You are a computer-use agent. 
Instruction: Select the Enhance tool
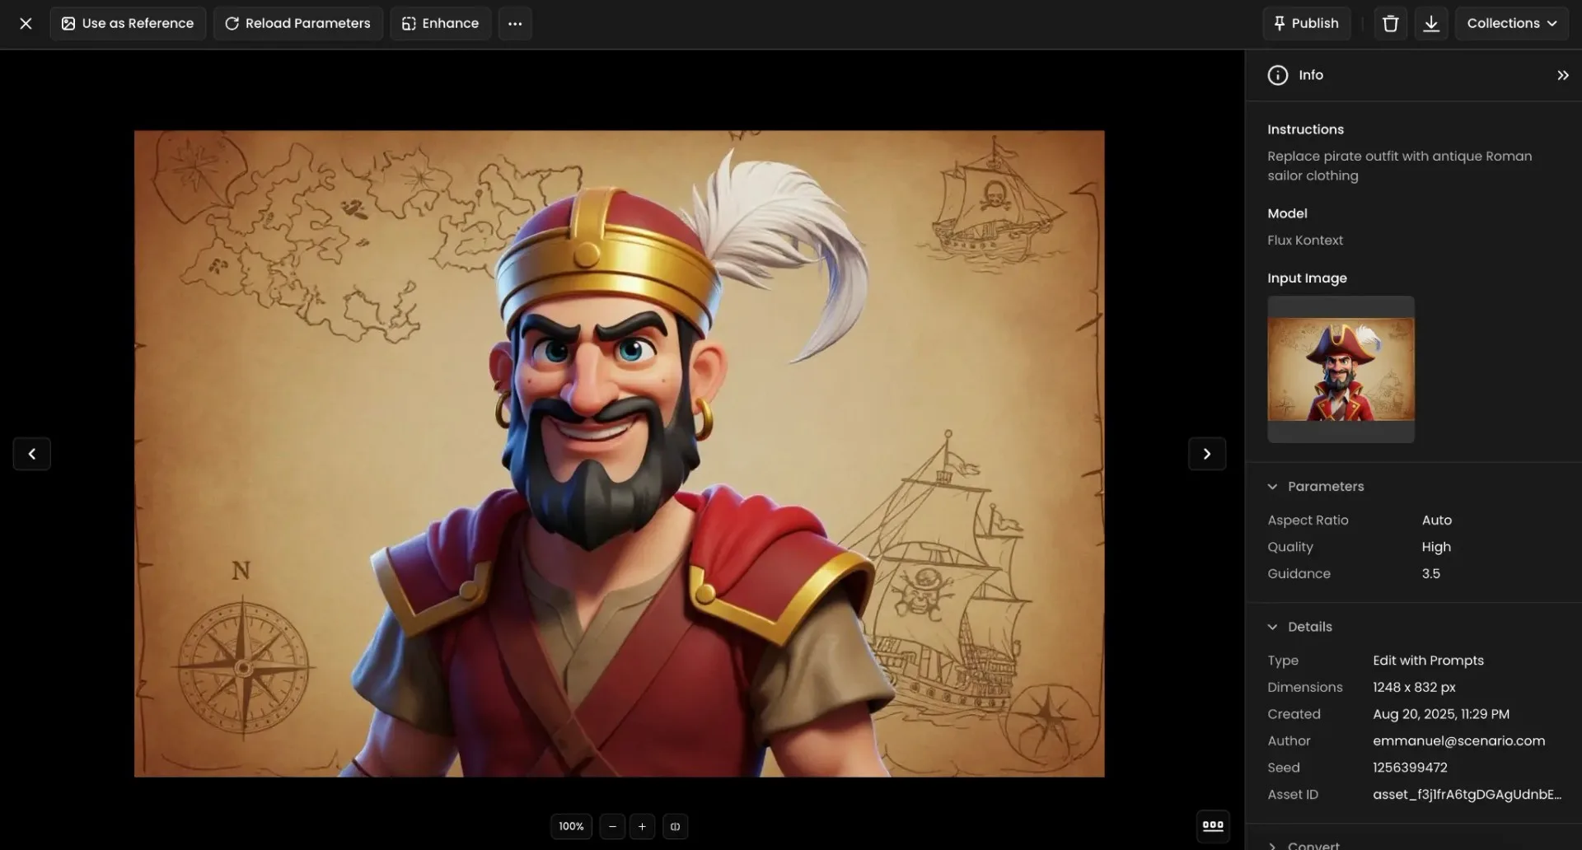(440, 23)
